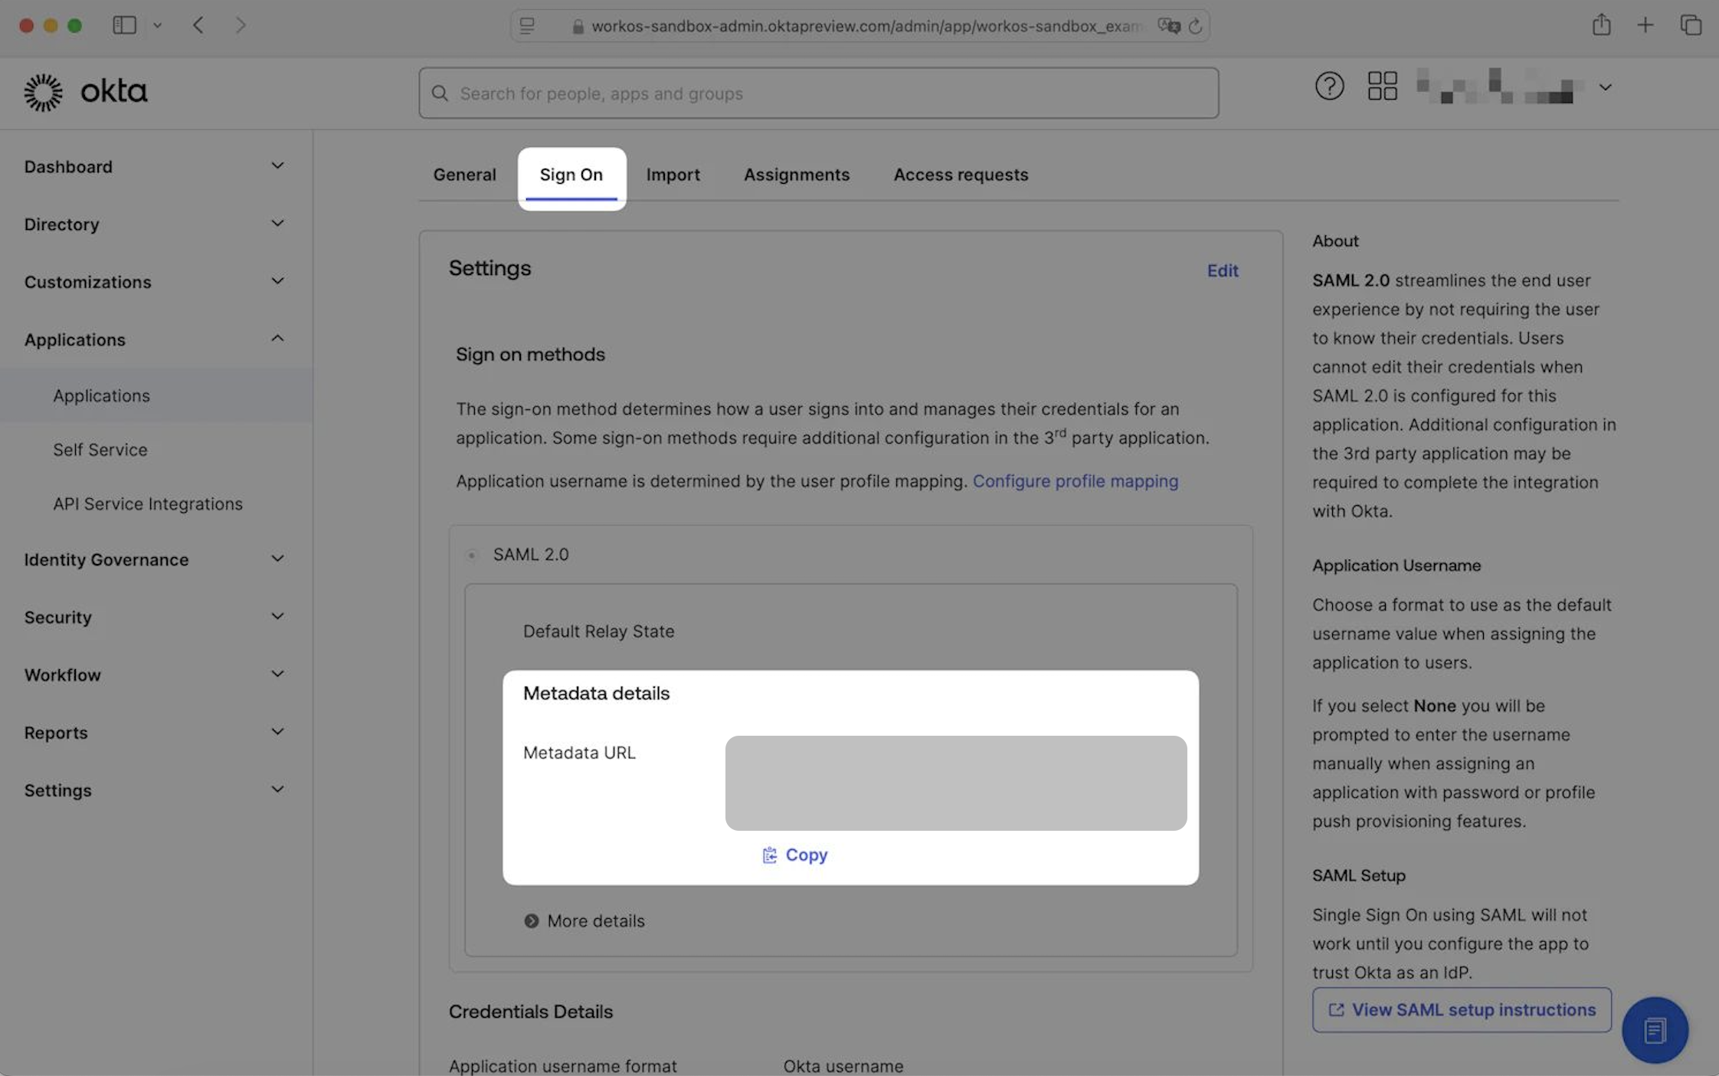The image size is (1719, 1076).
Task: Click Configure profile mapping link
Action: point(1076,481)
